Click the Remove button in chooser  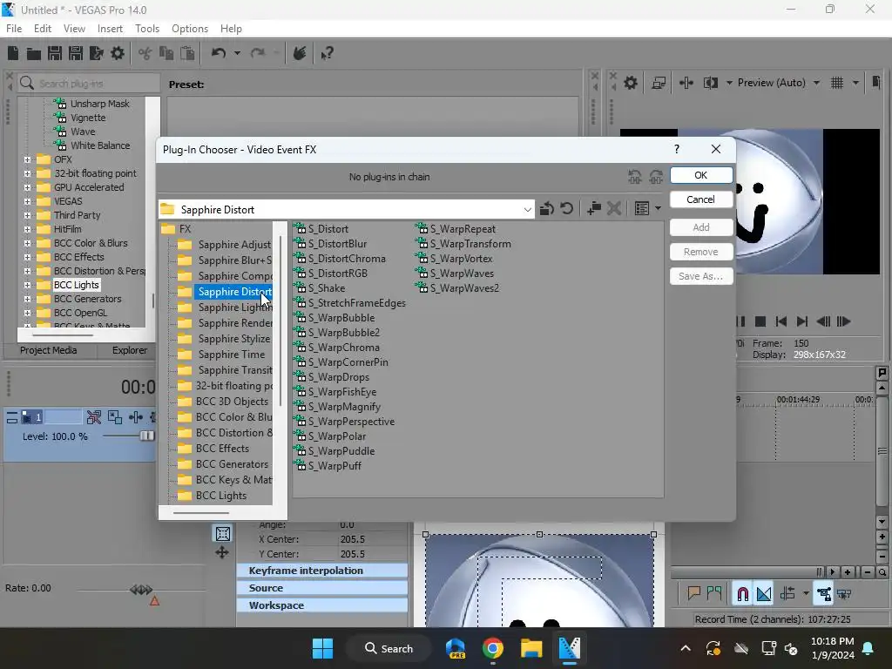701,252
